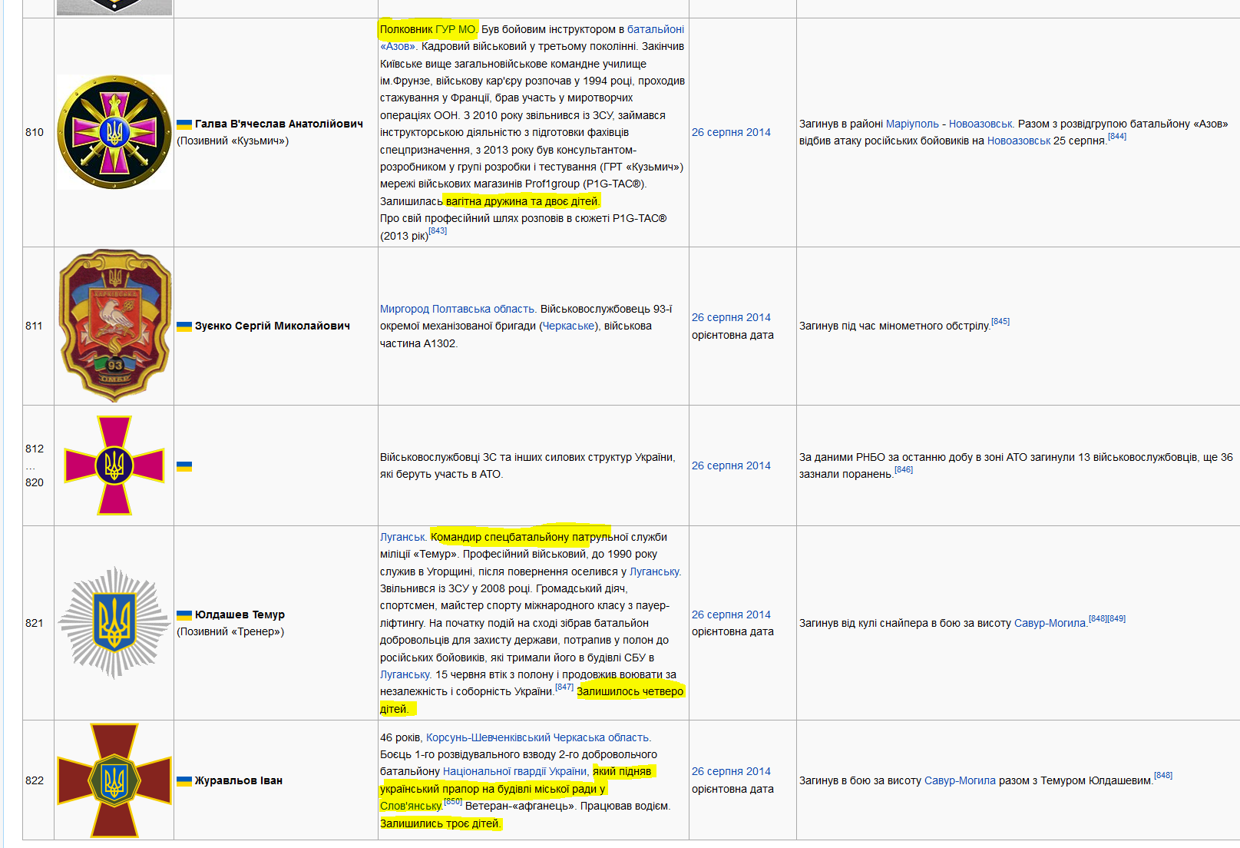Viewport: 1240px width, 848px height.
Task: Jump to footnote reference [845]
Action: [1000, 321]
